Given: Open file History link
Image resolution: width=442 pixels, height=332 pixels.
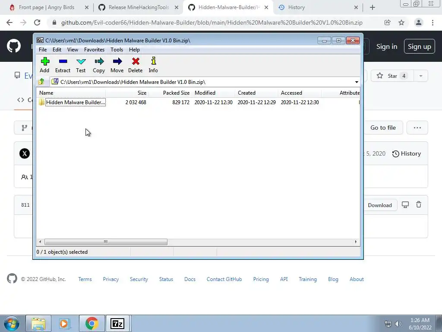Looking at the screenshot, I should pos(406,153).
